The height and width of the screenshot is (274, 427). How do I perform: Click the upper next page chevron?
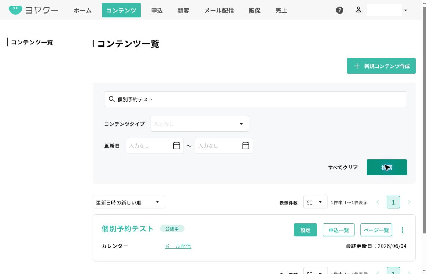click(409, 202)
